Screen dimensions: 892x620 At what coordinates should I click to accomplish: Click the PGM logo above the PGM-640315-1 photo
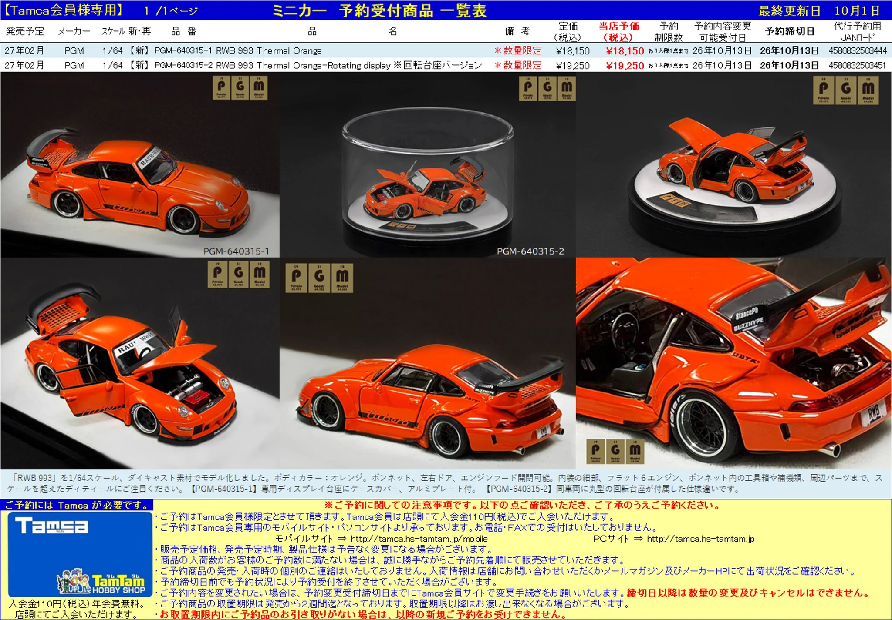[x=240, y=88]
